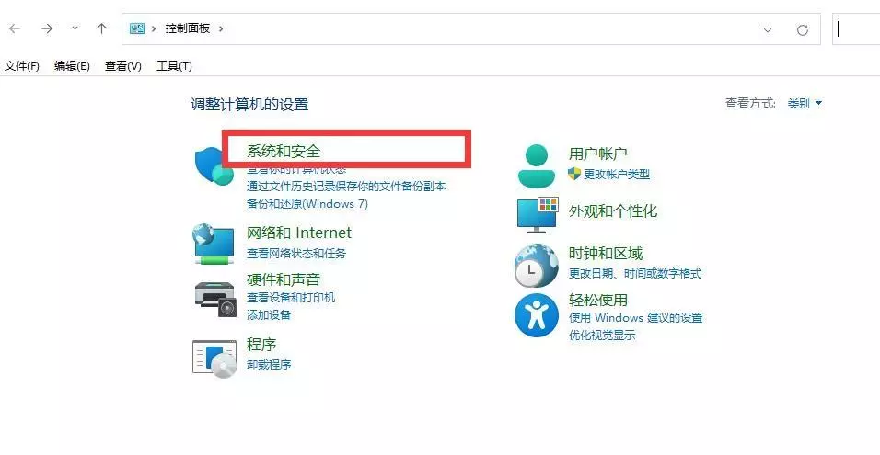Viewport: 880px width, 455px height.
Task: Click the Clock and Region icon
Action: click(536, 266)
